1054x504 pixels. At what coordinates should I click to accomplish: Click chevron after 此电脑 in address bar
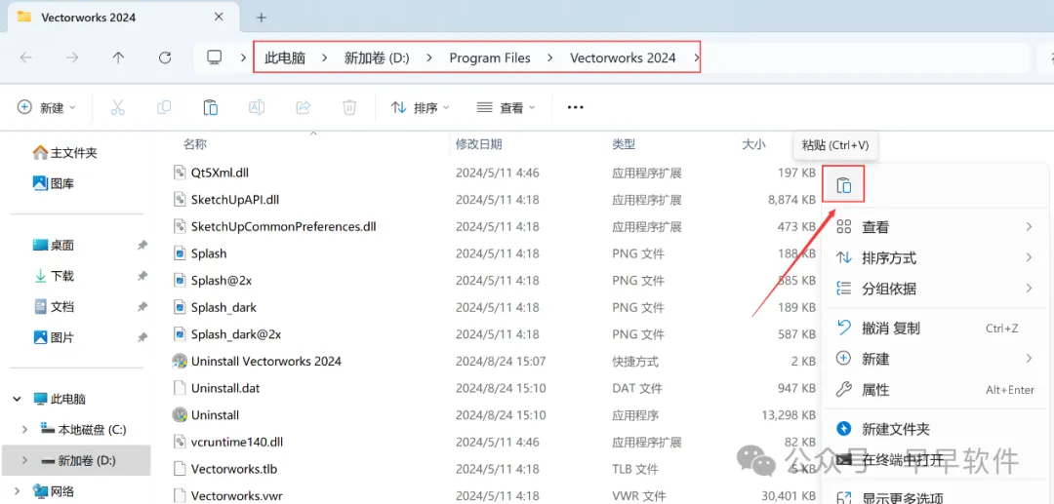(x=325, y=58)
